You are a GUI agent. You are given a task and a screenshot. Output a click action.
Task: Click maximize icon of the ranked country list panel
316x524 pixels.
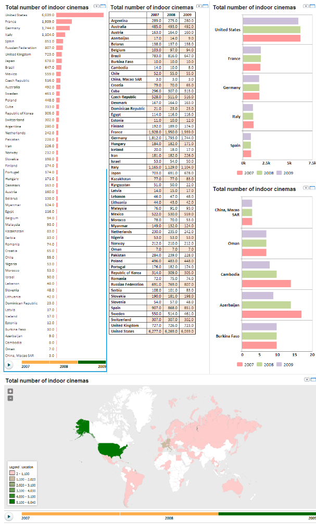click(104, 6)
